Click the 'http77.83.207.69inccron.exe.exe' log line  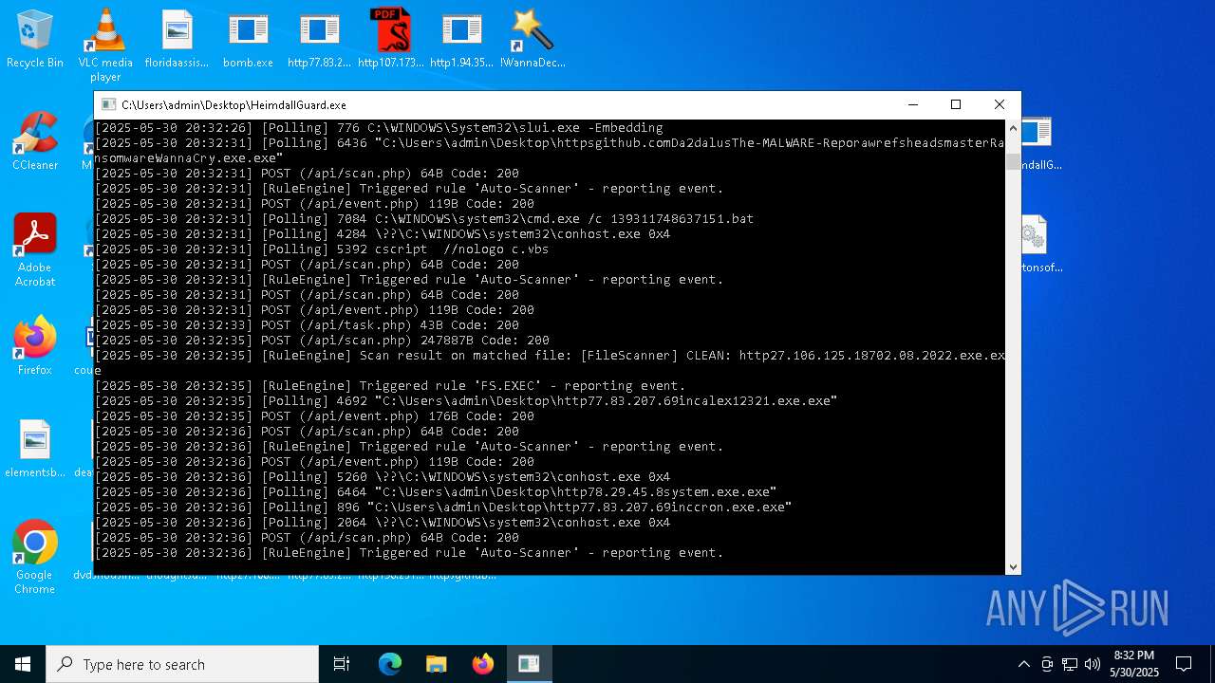(443, 508)
